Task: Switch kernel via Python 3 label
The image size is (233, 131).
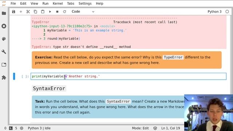Action: (214, 12)
